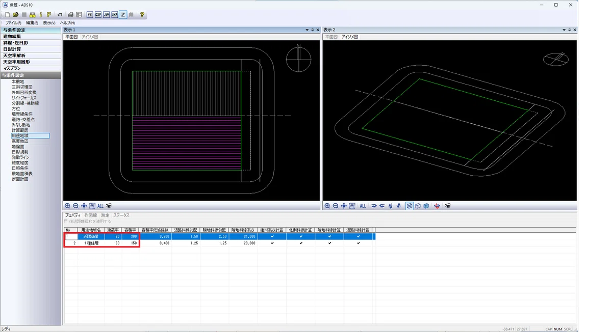Click the 容積率低減係数 column header
Viewport: 612px width, 332px height.
click(155, 230)
